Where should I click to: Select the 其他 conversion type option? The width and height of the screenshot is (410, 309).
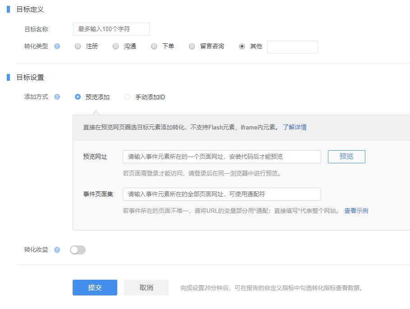pos(240,46)
